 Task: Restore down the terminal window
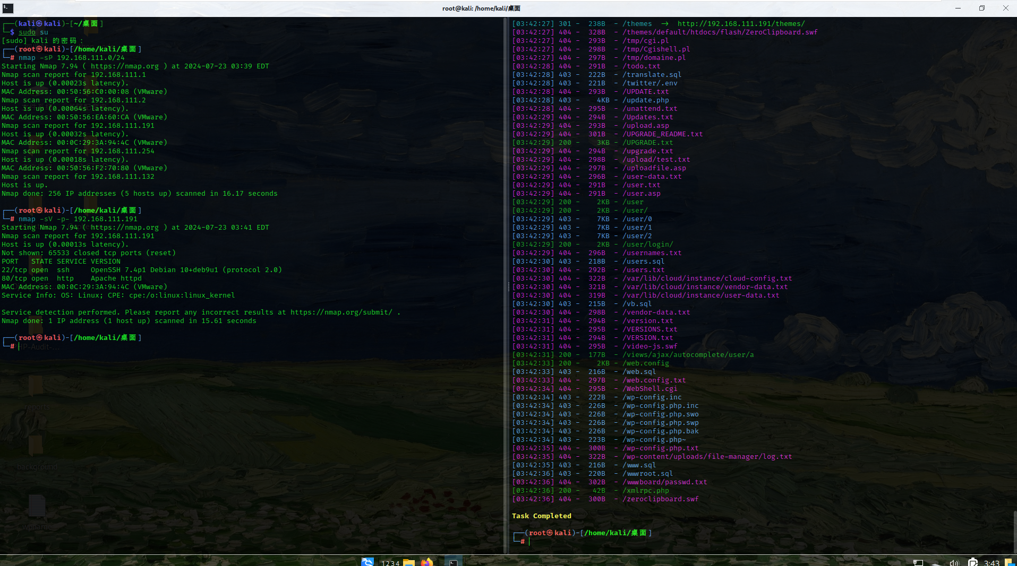click(982, 8)
